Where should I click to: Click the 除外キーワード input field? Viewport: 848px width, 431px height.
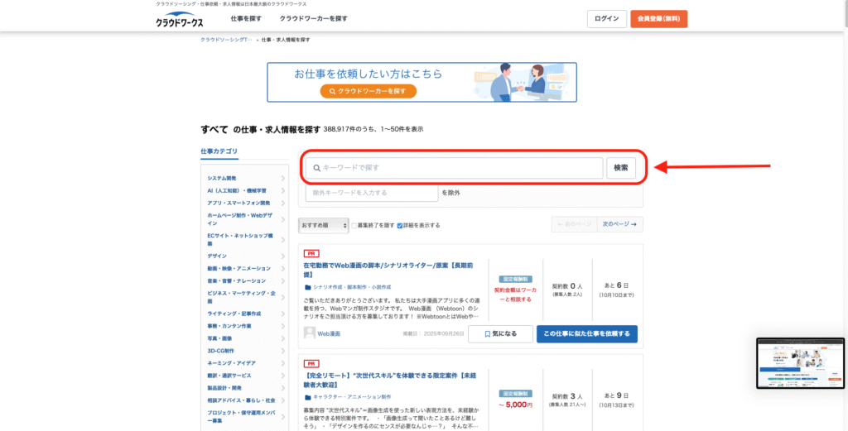pos(371,193)
